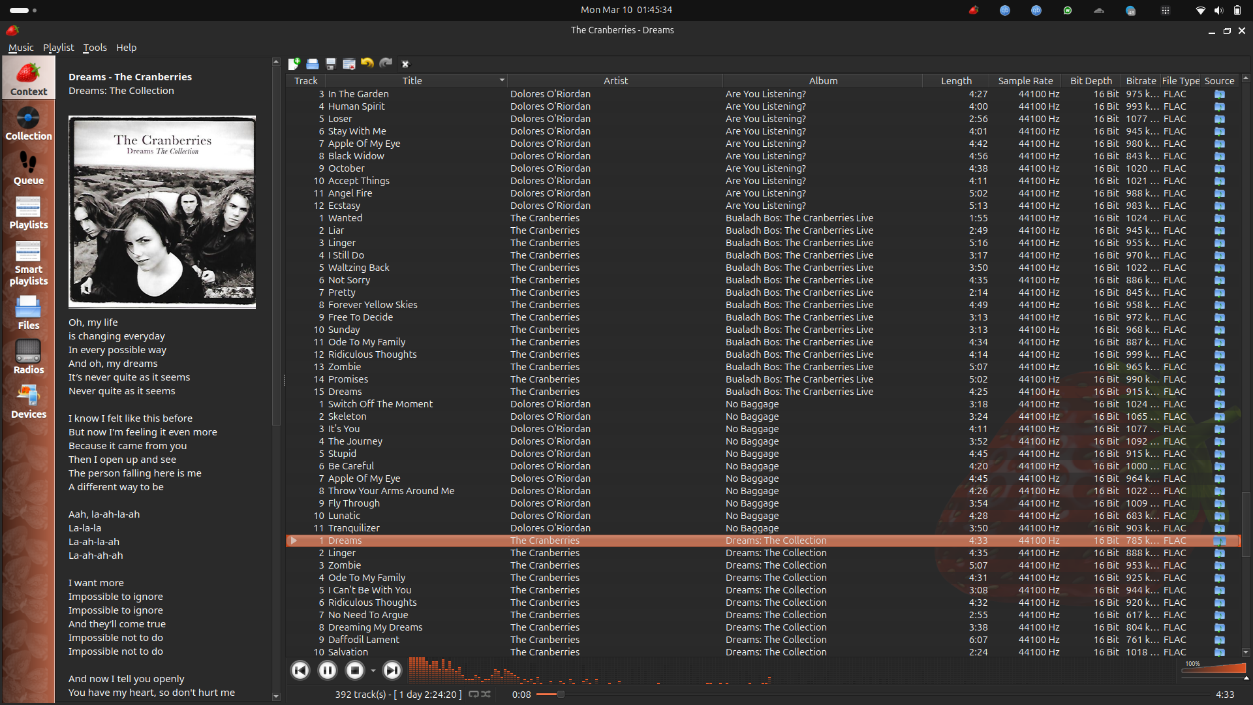
Task: Pause the playing track
Action: pos(328,670)
